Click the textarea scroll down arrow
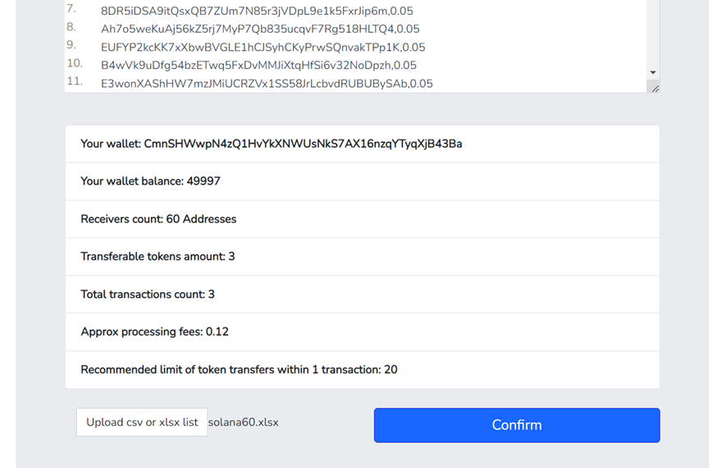The height and width of the screenshot is (468, 717). coord(653,72)
